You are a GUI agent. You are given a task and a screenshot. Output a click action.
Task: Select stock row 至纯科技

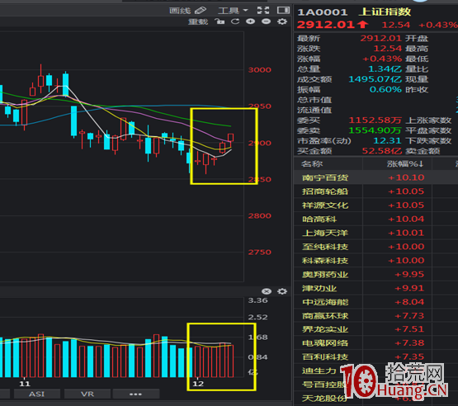(x=375, y=247)
